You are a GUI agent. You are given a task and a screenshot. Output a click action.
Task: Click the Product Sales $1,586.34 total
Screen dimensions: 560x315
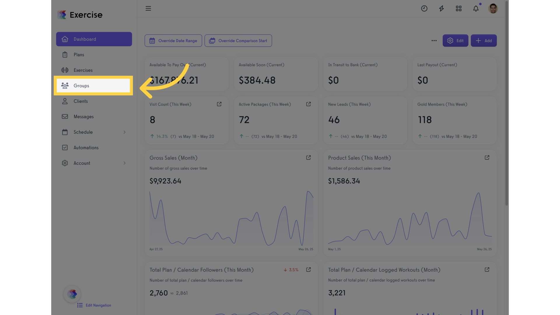(x=344, y=181)
